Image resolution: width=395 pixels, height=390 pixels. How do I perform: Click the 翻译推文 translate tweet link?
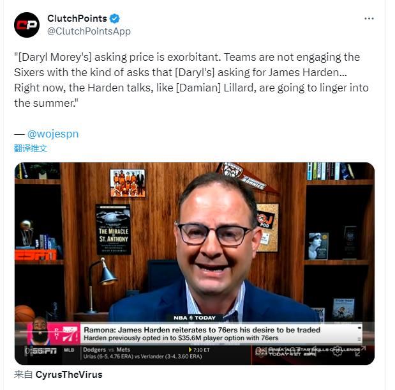point(31,148)
